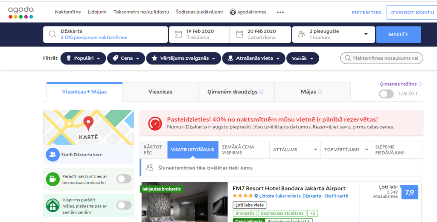Toggle Ģimenes režīms switch
Viewport: 437px width, 222px height.
point(386,93)
